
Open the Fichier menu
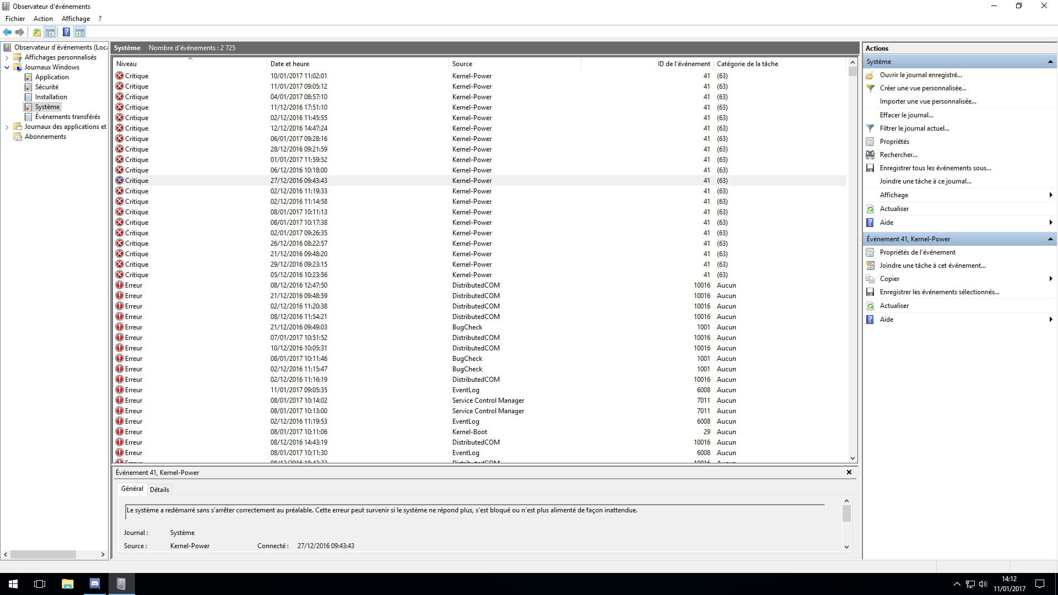15,19
